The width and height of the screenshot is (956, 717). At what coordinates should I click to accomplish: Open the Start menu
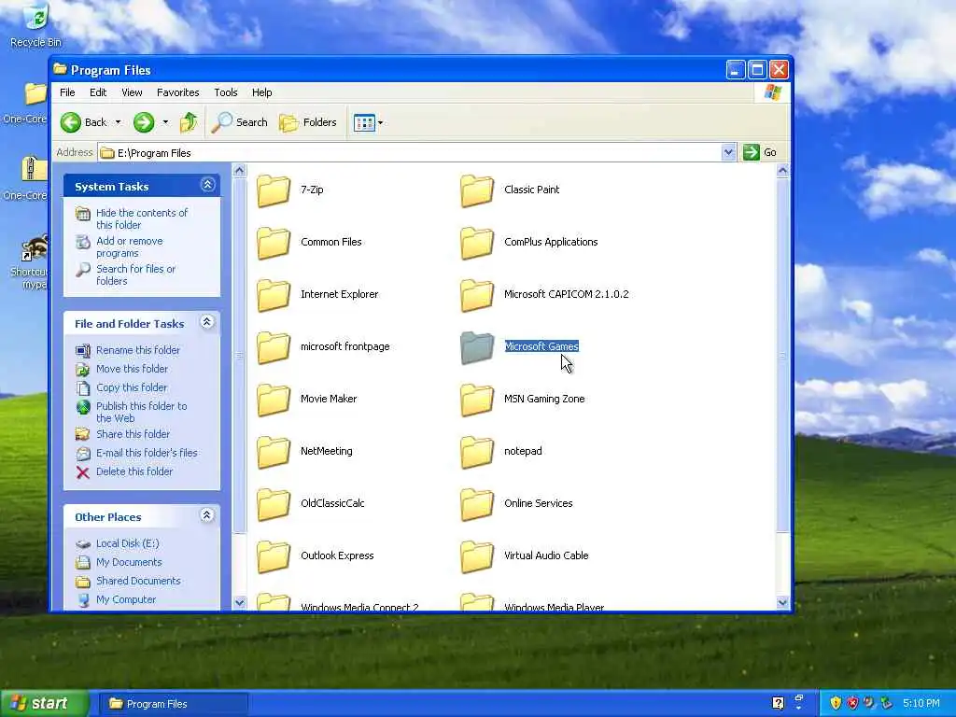(44, 704)
